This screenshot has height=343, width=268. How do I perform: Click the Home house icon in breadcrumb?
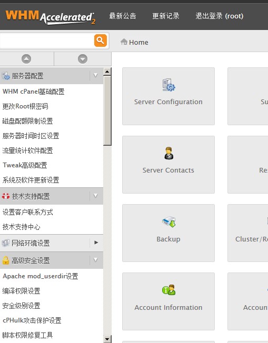point(124,42)
